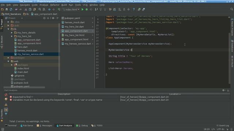Switch to the my_heroes_service.dart editor tab

(78, 44)
